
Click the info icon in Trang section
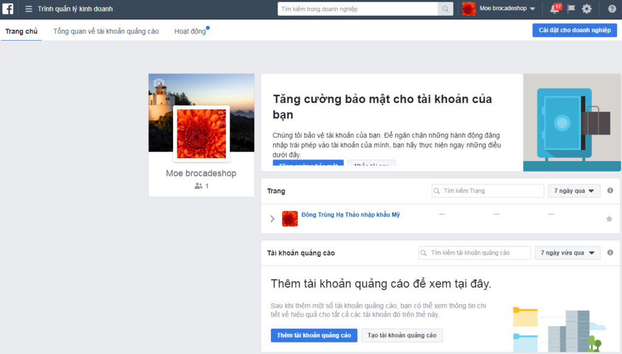tap(610, 190)
